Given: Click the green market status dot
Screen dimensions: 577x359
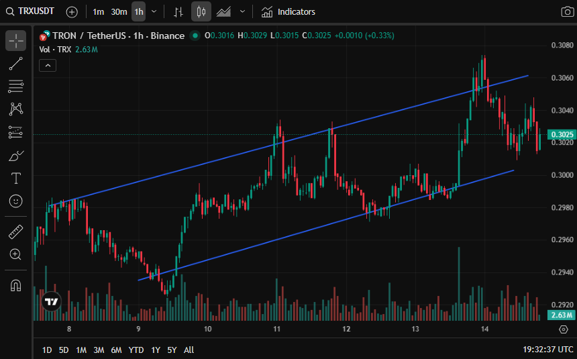Looking at the screenshot, I should 195,36.
